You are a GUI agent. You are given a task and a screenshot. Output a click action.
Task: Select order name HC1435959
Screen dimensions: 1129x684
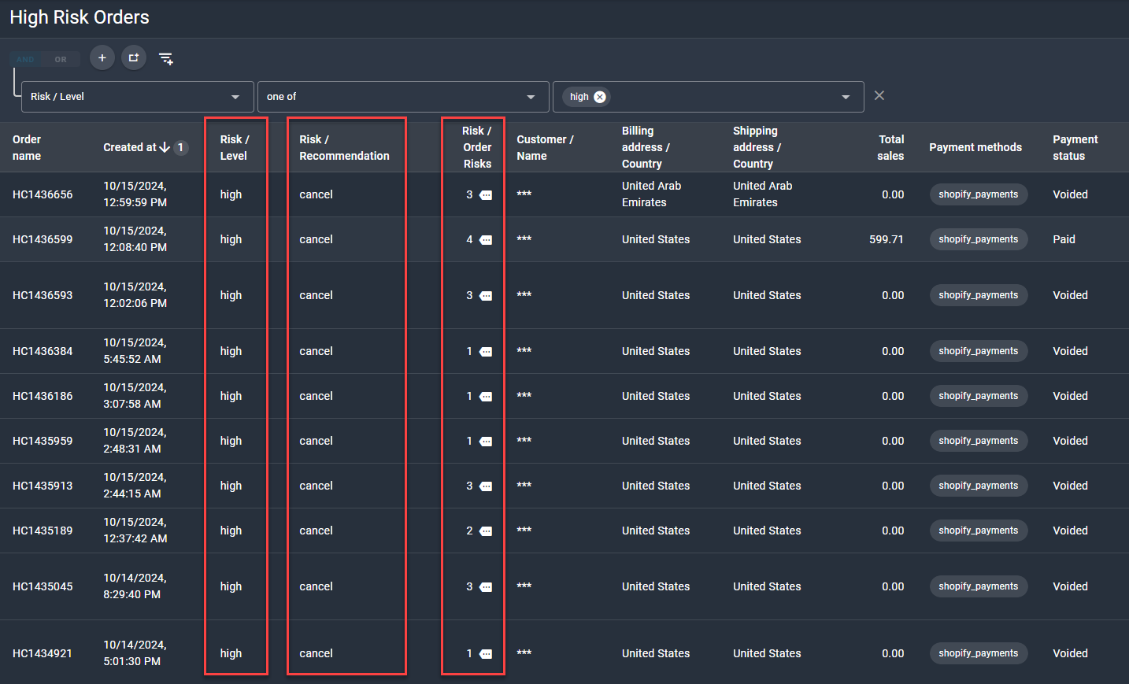point(43,441)
